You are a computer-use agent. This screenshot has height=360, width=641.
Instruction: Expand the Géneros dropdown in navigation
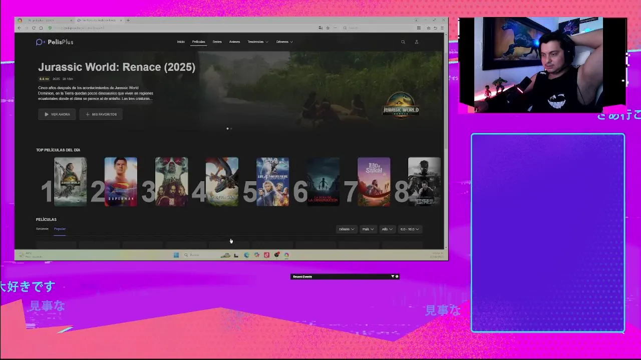coord(284,42)
